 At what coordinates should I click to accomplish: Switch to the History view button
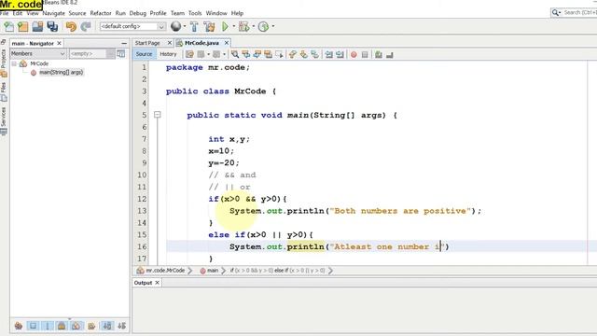pyautogui.click(x=168, y=54)
